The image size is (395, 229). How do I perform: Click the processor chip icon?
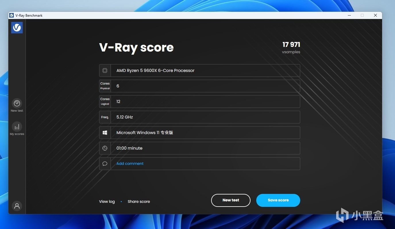[105, 70]
